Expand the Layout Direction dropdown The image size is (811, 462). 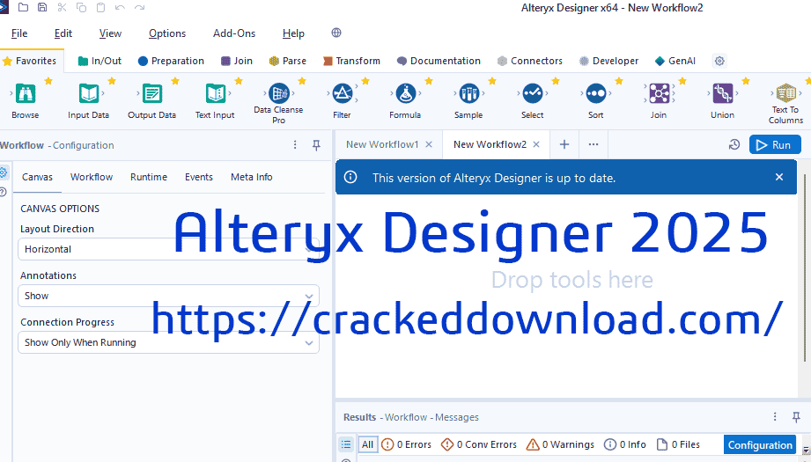pyautogui.click(x=167, y=249)
